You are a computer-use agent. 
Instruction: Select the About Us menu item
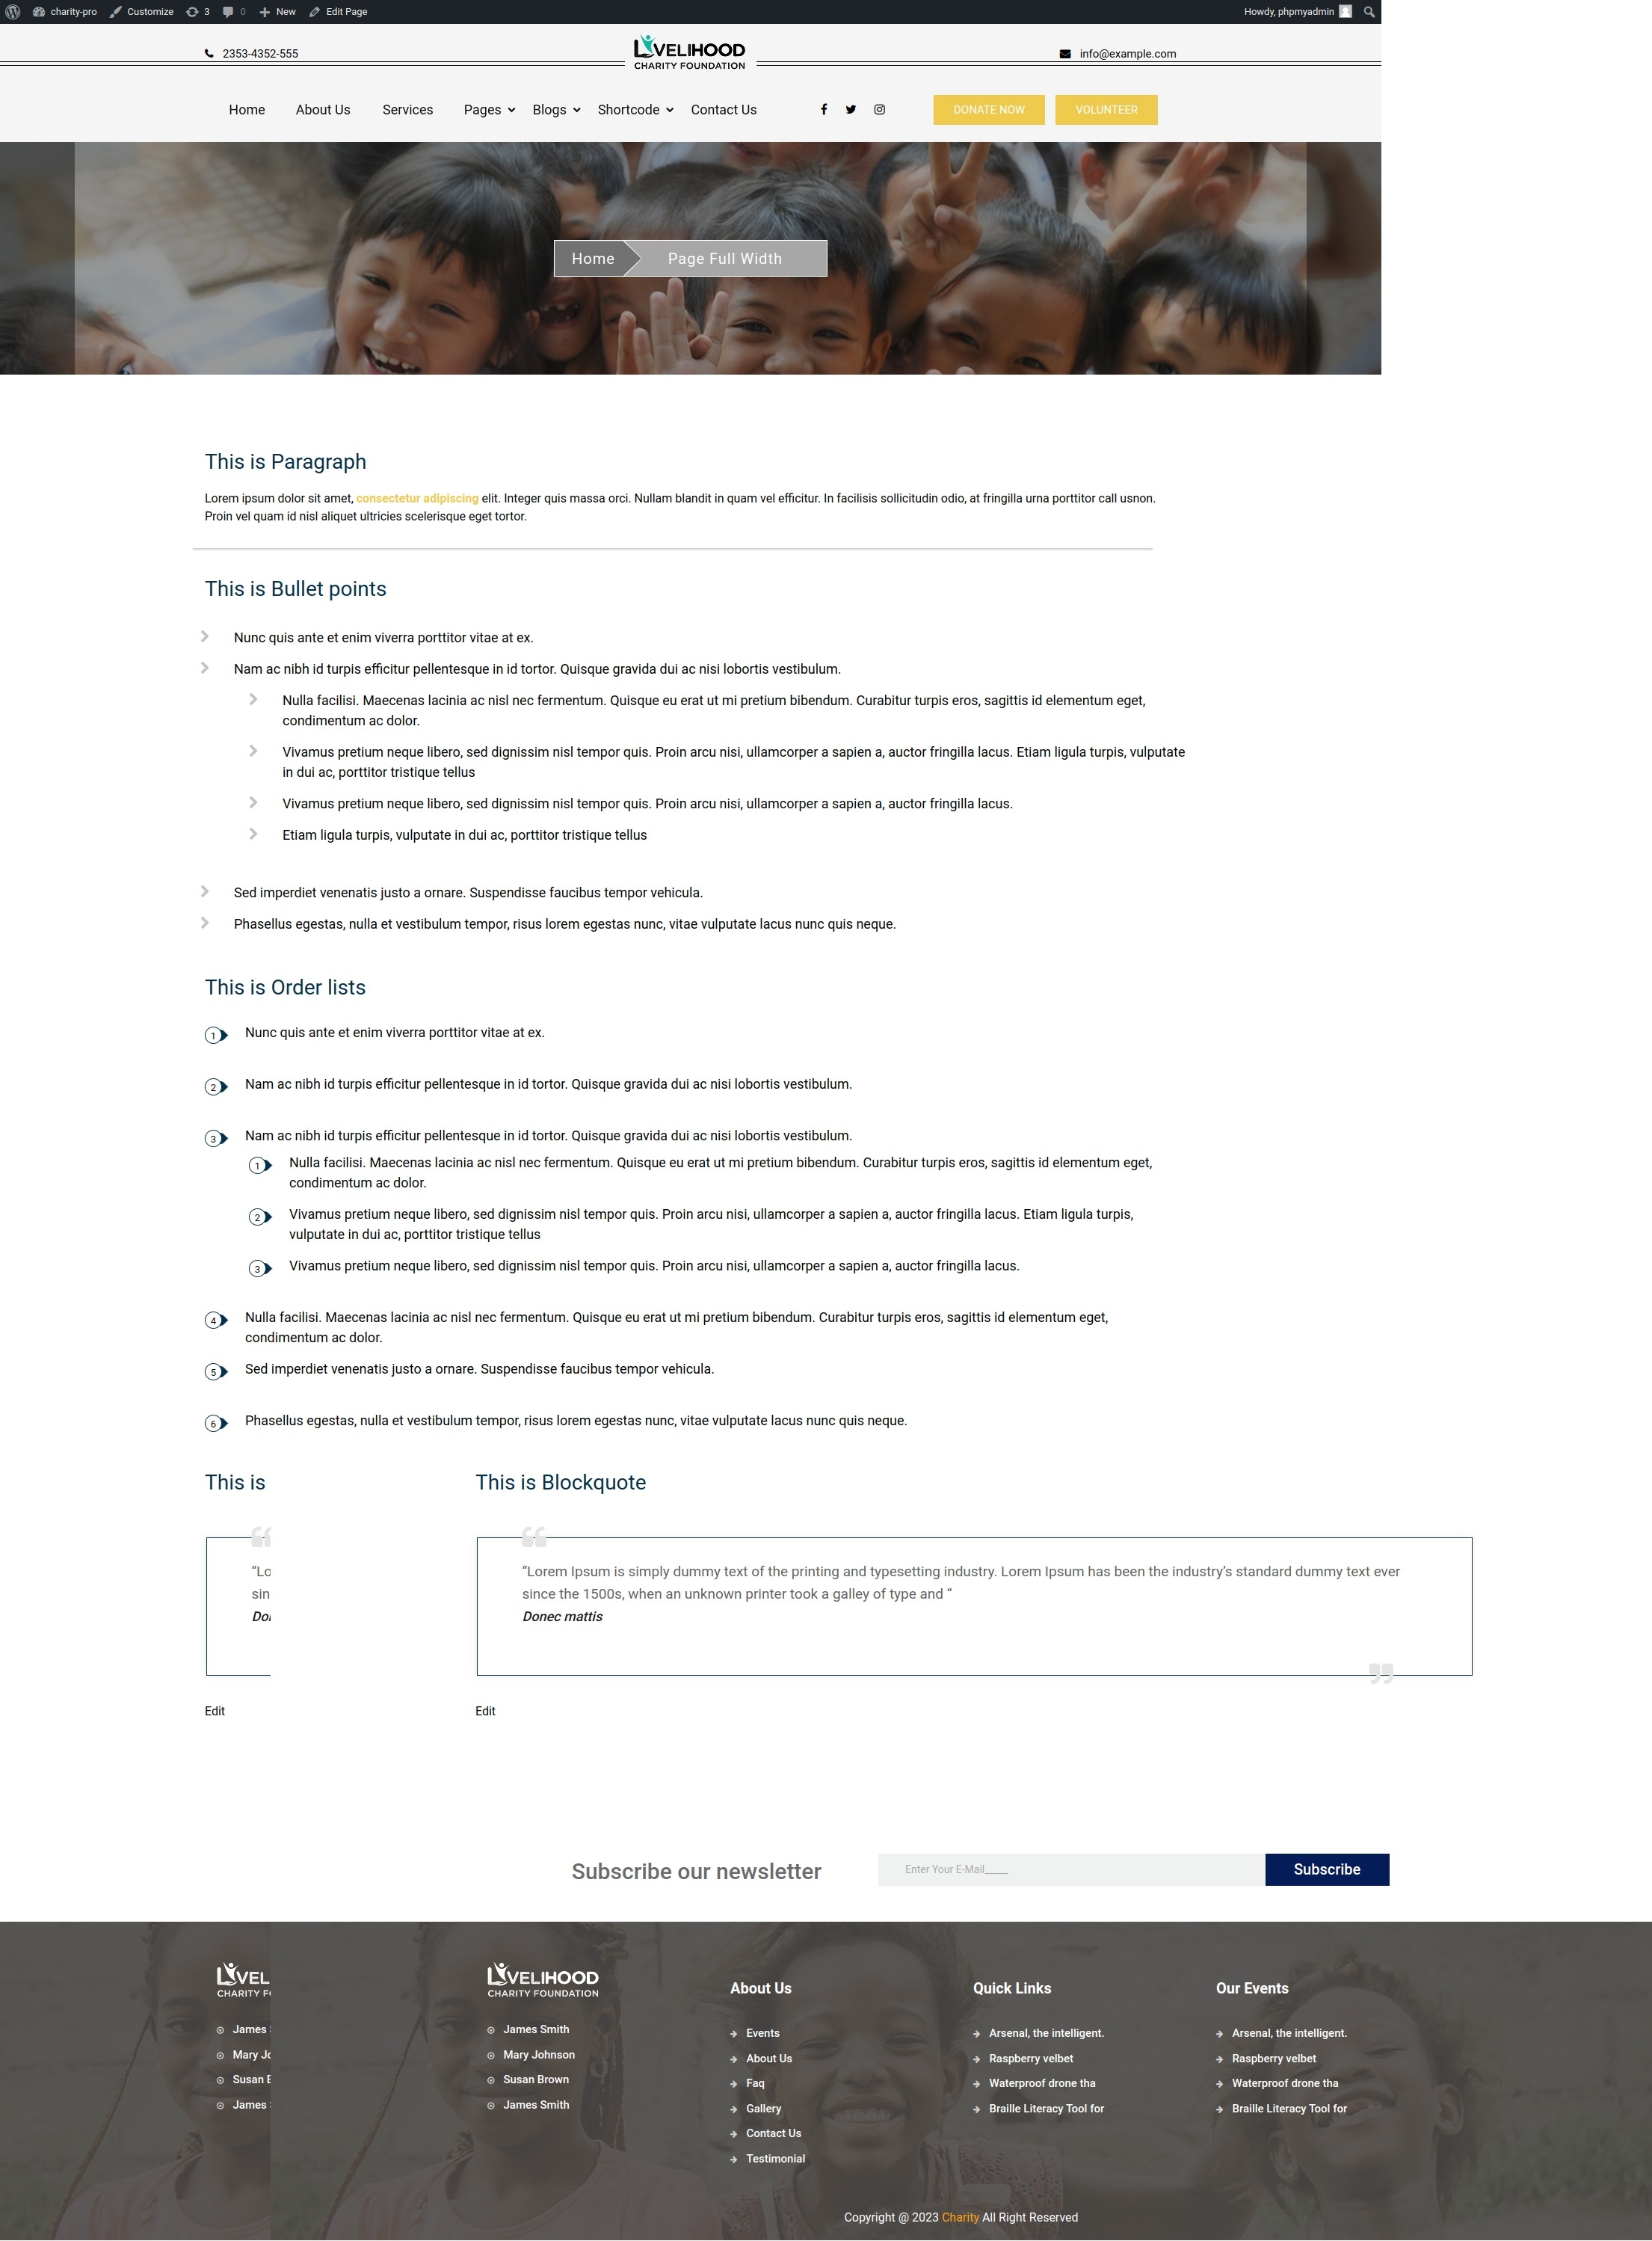[320, 110]
